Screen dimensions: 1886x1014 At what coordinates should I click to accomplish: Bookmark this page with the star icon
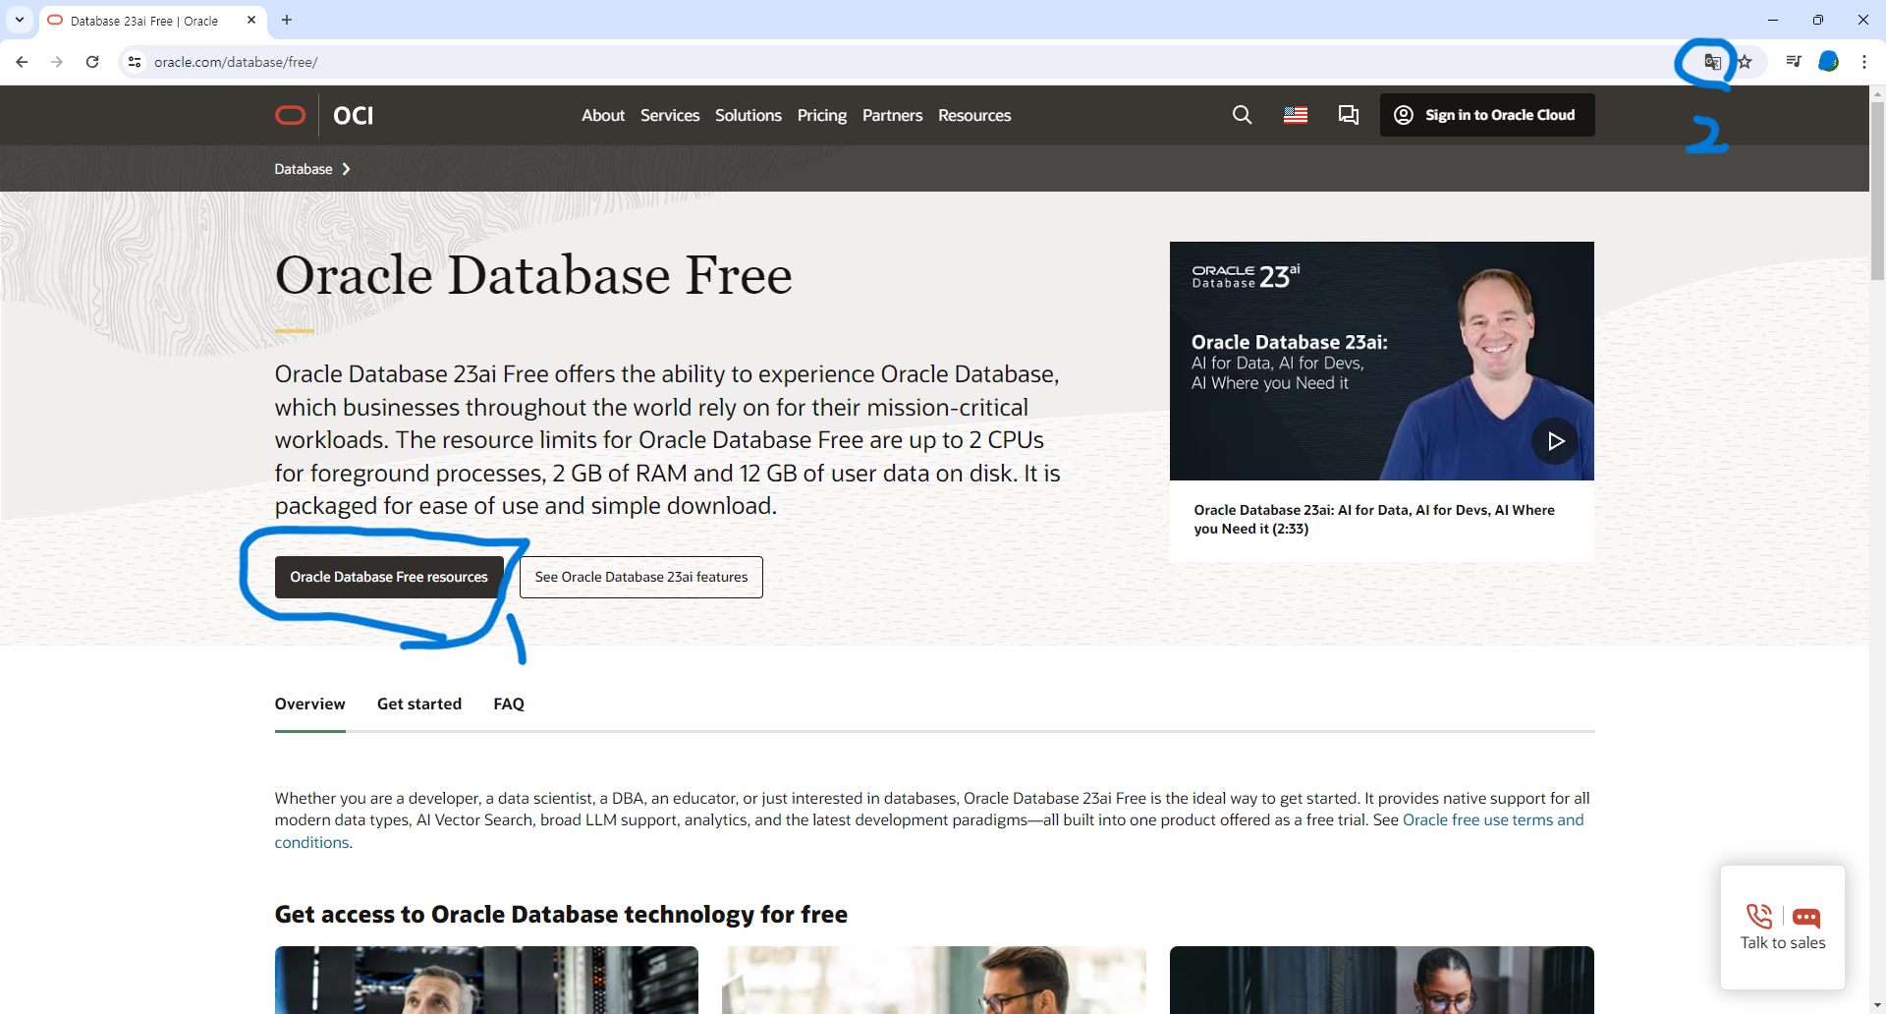1745,62
